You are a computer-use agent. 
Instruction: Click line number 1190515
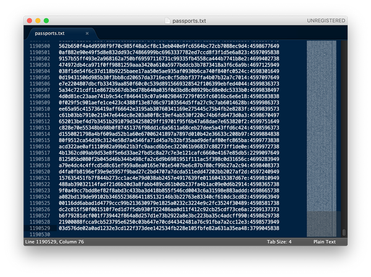[x=40, y=140]
